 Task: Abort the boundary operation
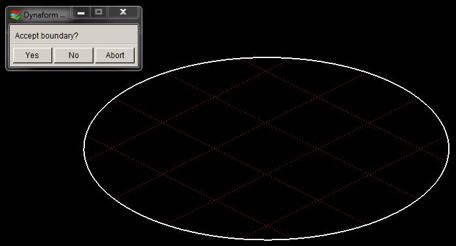115,55
